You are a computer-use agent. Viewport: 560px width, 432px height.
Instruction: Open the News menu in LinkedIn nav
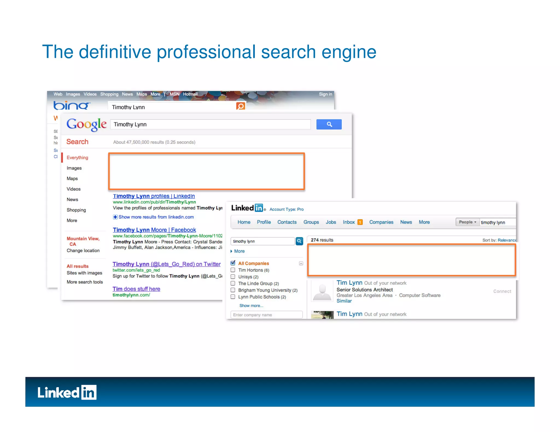406,222
